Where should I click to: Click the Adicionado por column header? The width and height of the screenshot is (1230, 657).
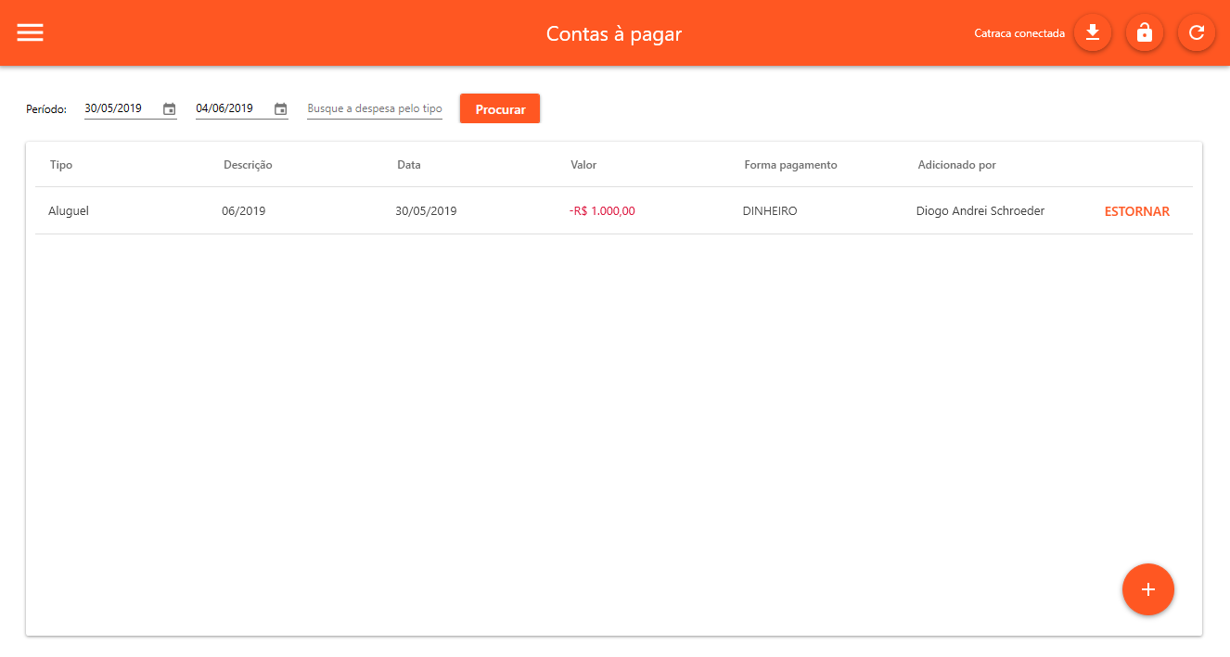point(956,165)
